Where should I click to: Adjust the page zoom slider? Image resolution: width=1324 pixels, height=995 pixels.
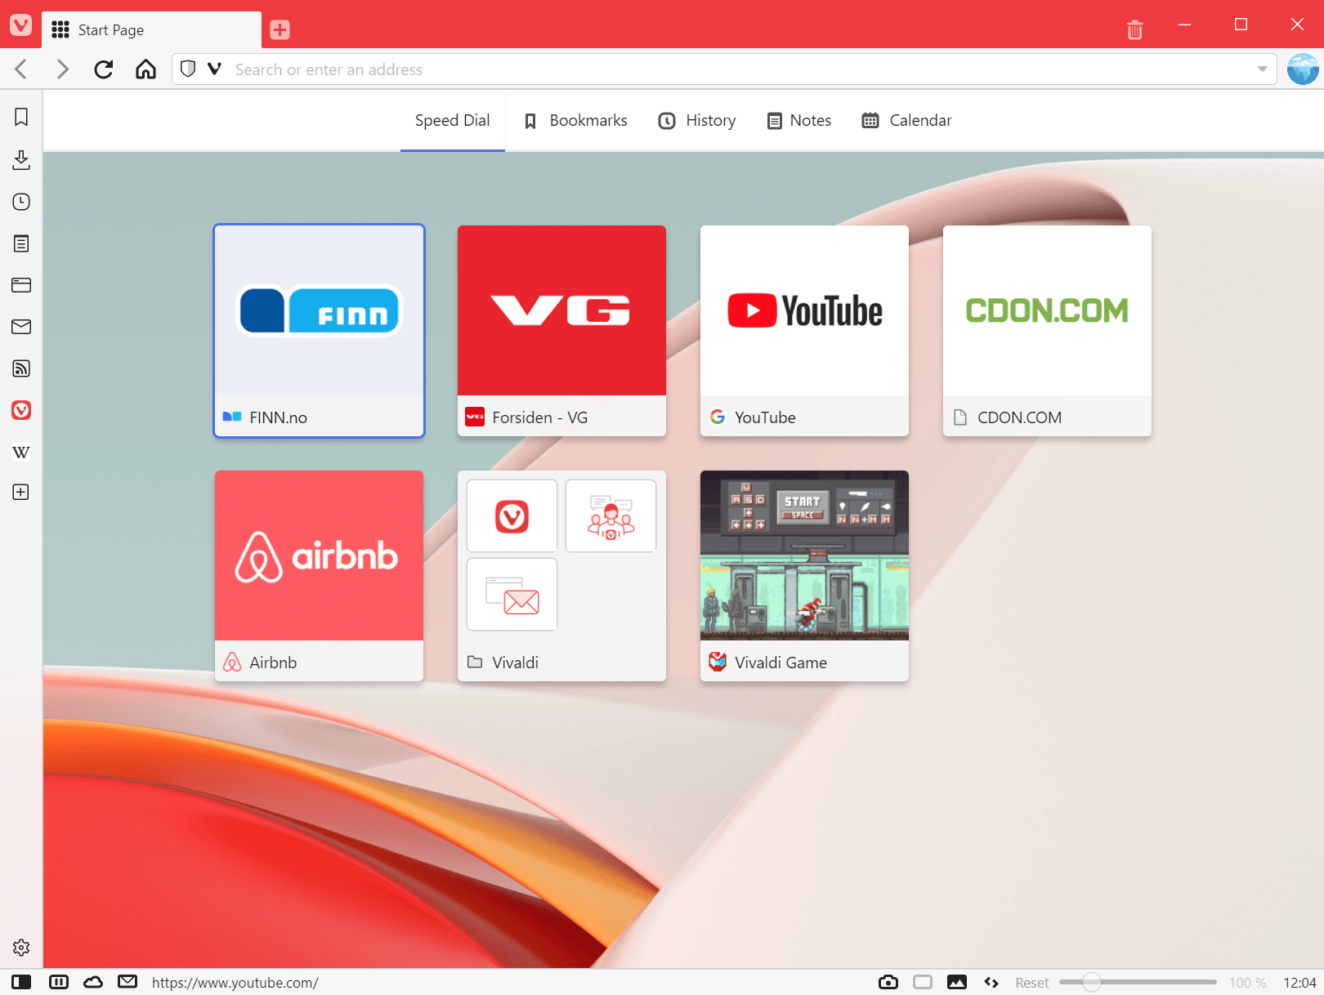[1138, 982]
